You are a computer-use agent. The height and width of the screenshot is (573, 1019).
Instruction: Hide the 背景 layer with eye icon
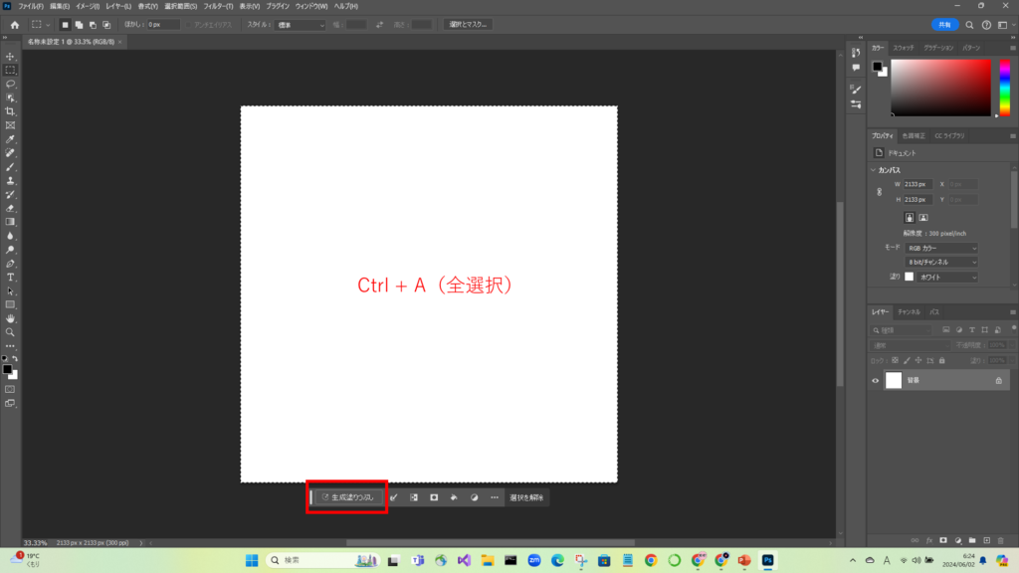click(x=876, y=380)
